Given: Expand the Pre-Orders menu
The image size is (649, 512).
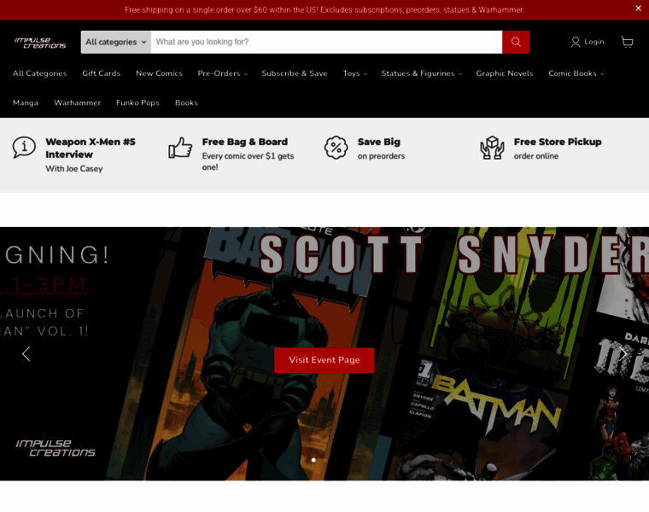Looking at the screenshot, I should pyautogui.click(x=222, y=73).
